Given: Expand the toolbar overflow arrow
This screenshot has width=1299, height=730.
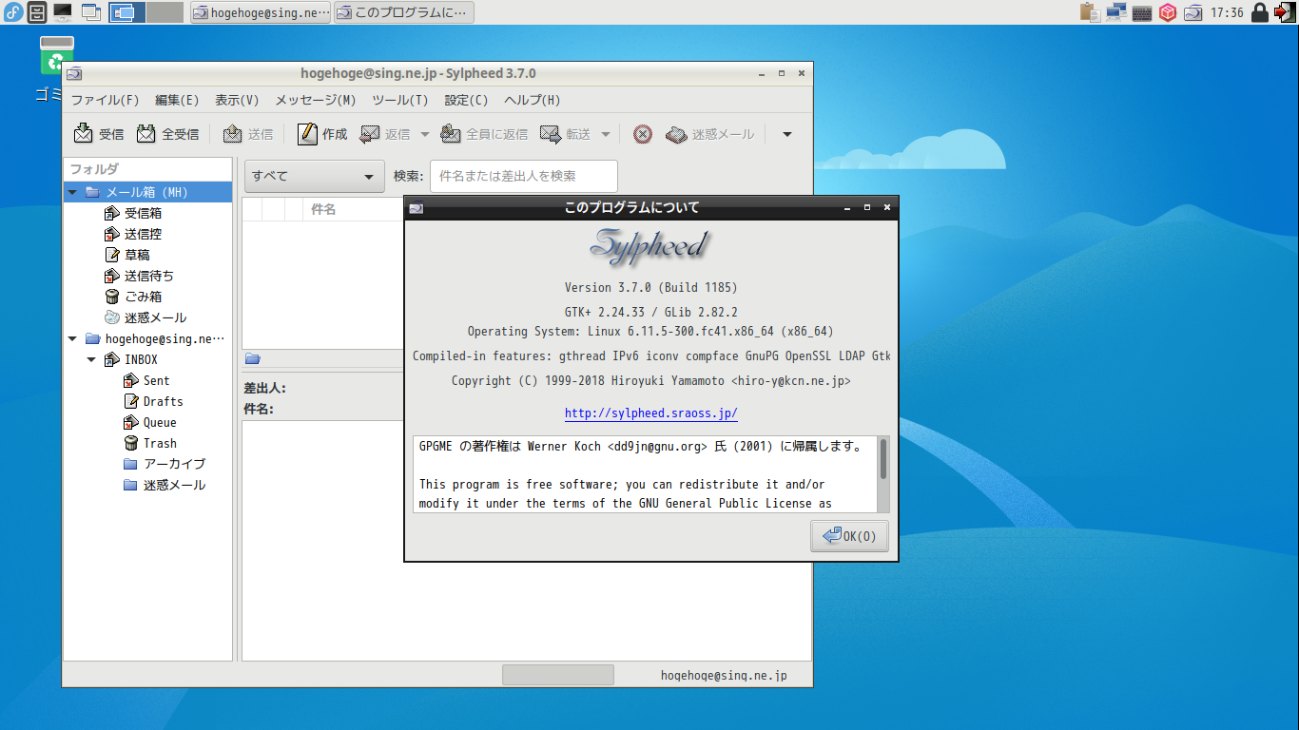Looking at the screenshot, I should click(786, 134).
